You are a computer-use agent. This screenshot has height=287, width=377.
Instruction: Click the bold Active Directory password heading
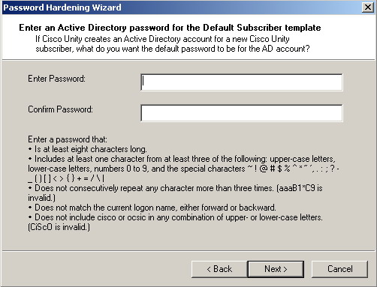(170, 28)
